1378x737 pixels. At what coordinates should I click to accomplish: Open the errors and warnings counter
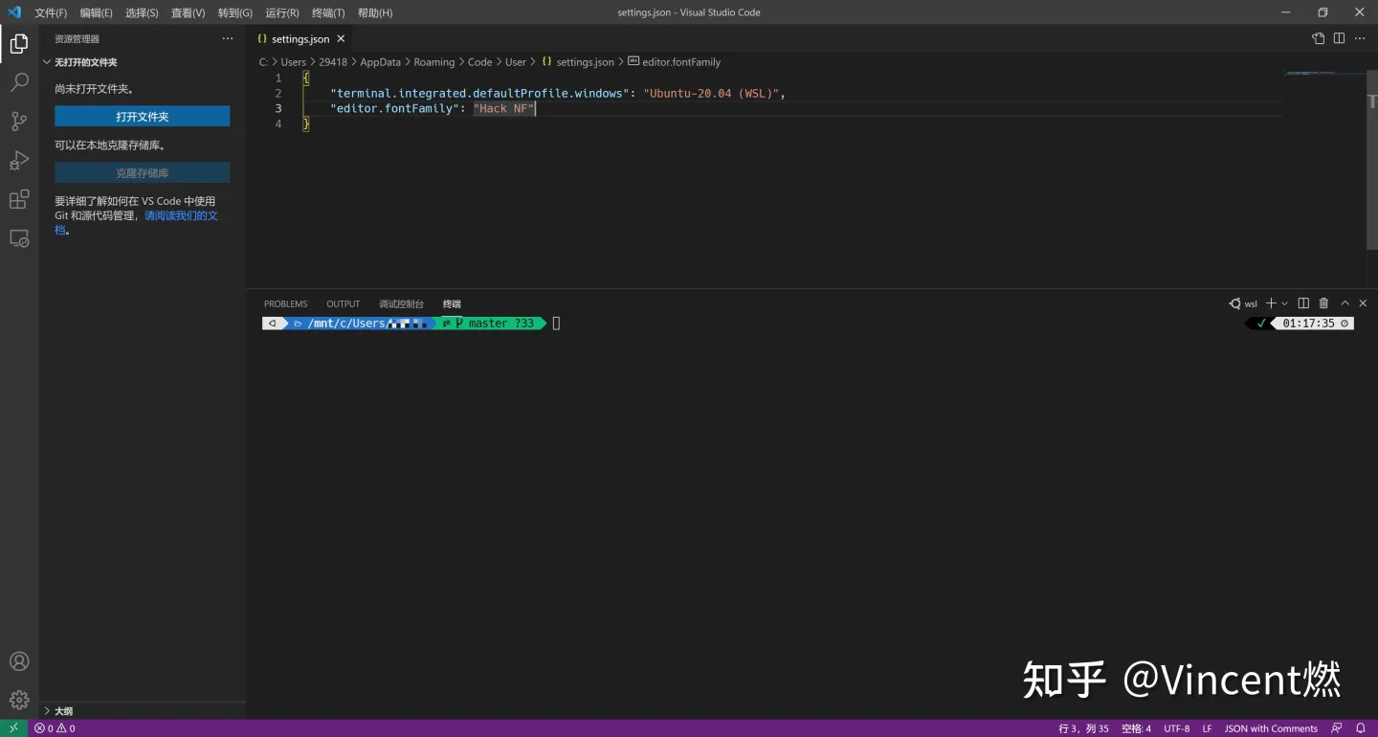(x=55, y=728)
